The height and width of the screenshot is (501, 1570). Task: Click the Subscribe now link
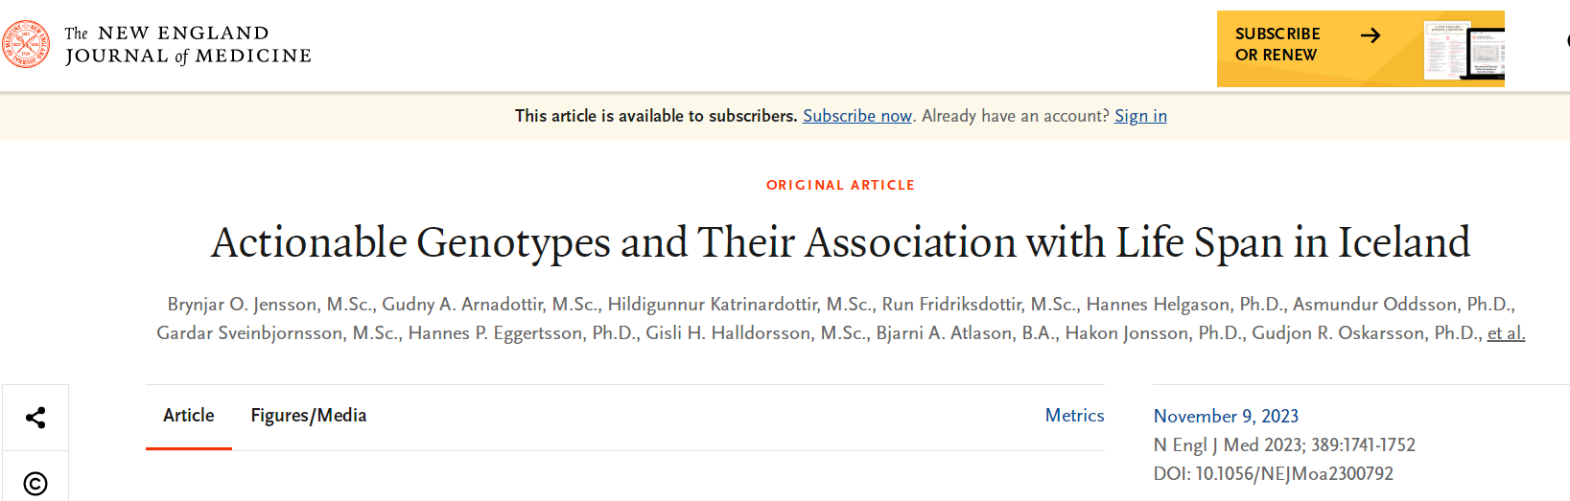[857, 116]
